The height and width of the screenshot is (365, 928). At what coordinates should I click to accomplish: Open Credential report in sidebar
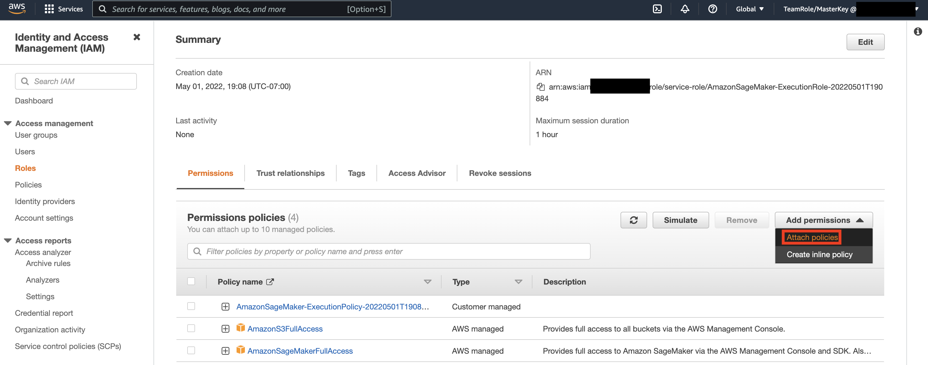pyautogui.click(x=44, y=313)
